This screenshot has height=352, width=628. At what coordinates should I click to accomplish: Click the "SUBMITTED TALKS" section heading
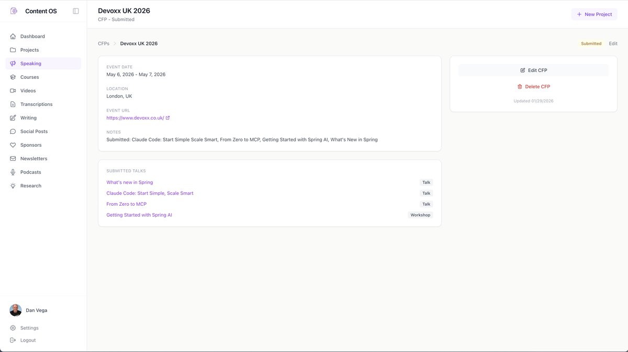126,171
